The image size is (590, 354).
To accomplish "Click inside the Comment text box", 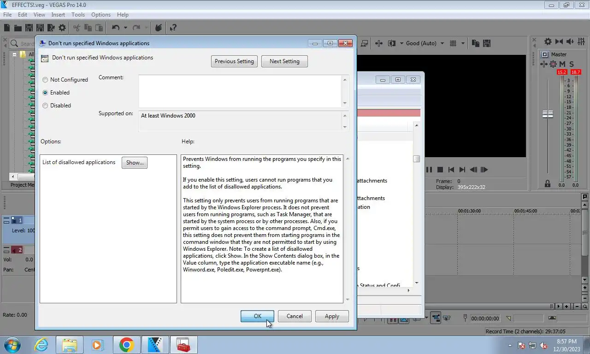I will pos(240,91).
